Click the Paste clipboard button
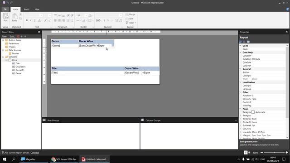290x163 pixels. 14,18
